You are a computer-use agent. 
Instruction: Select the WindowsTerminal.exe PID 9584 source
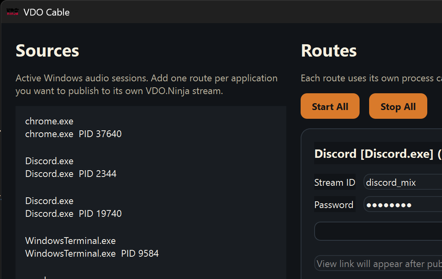pos(92,247)
